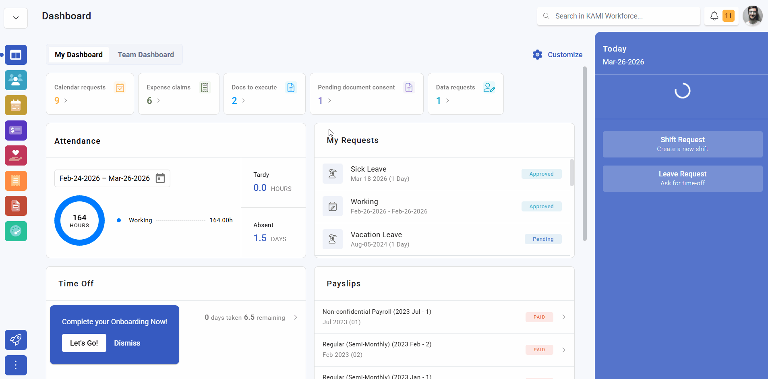Click the Mar-26-2026 today date

(x=623, y=62)
